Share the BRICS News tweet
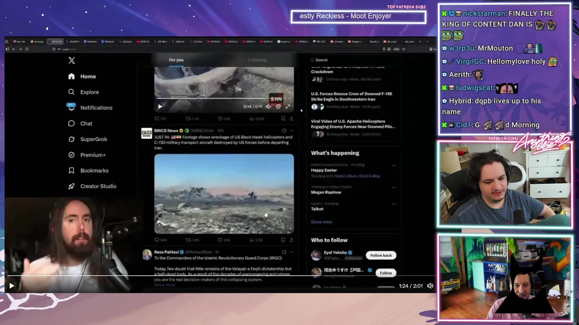Screen dimensions: 579x325 click(x=291, y=240)
